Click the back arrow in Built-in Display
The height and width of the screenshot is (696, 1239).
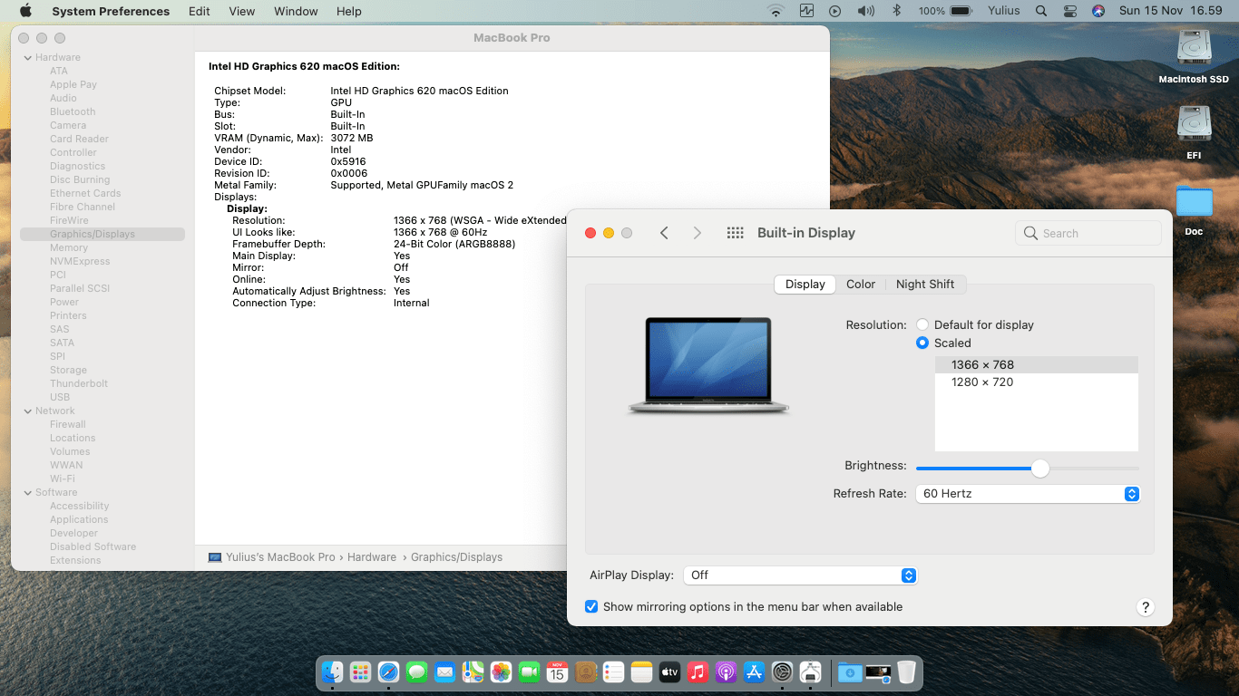(x=664, y=233)
